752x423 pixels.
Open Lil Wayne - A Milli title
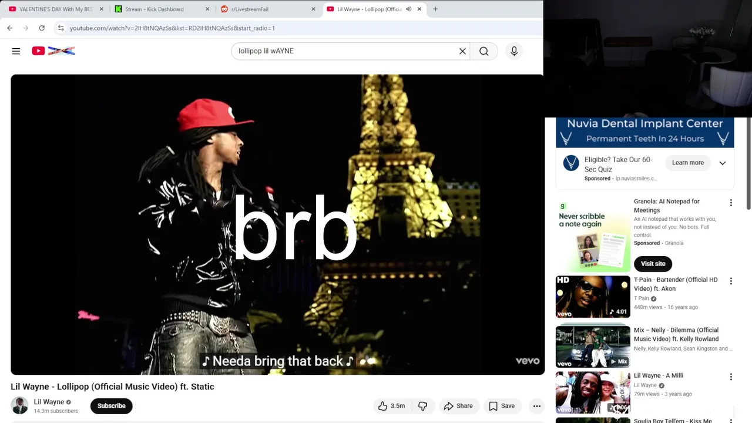tap(659, 375)
